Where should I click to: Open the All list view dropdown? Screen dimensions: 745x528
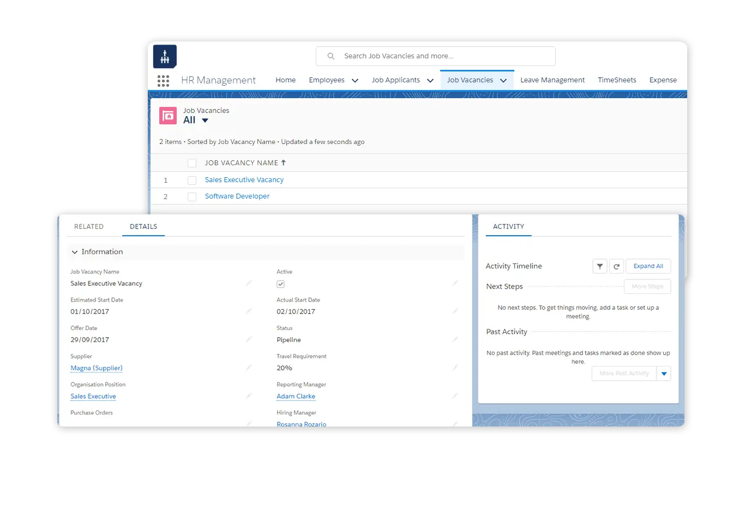pos(205,121)
